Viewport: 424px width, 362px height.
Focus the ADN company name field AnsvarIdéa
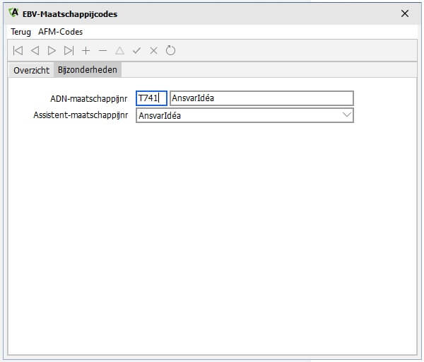point(261,98)
